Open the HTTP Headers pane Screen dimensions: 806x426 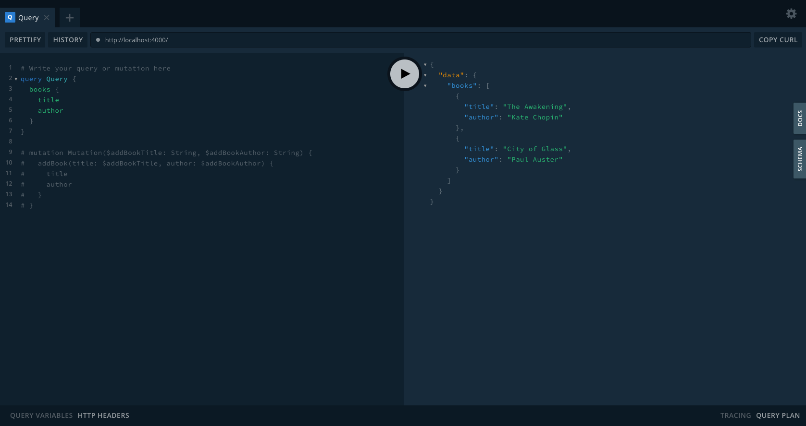click(103, 415)
